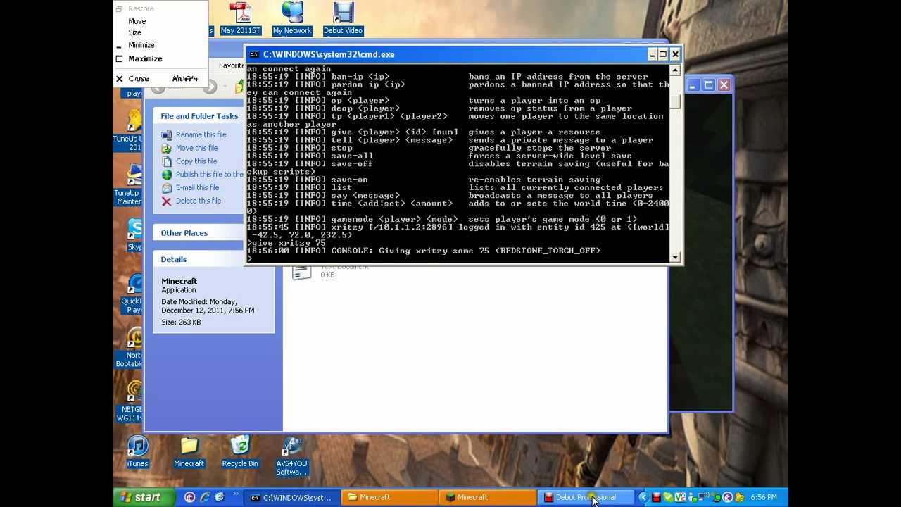Open the My Network desktop icon

pos(292,18)
